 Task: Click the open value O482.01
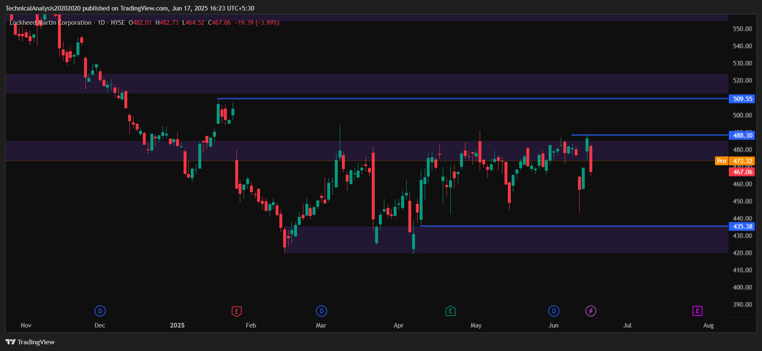click(x=140, y=23)
